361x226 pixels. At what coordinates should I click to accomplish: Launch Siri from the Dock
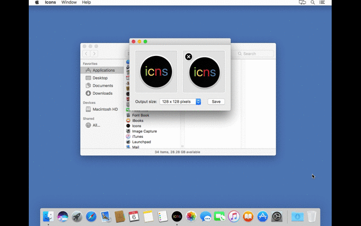pos(63,217)
